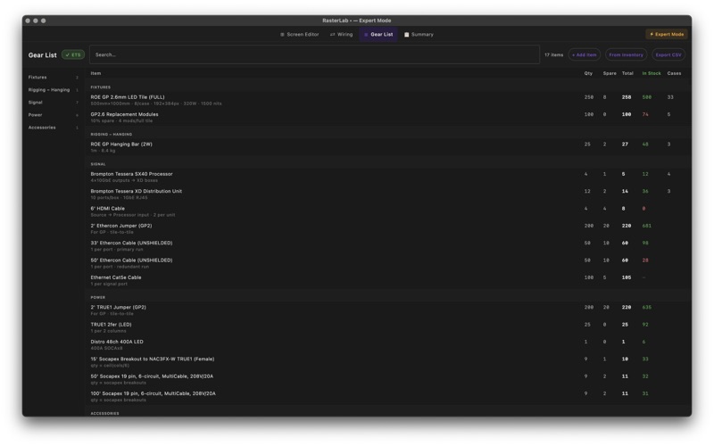
Task: Select 33' Ethercon Cable (UNSHIELDED) row
Action: click(388, 246)
